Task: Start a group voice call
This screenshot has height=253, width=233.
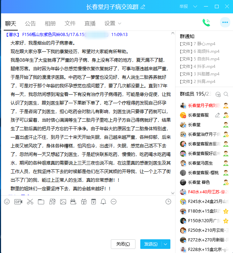Action: [x=206, y=23]
